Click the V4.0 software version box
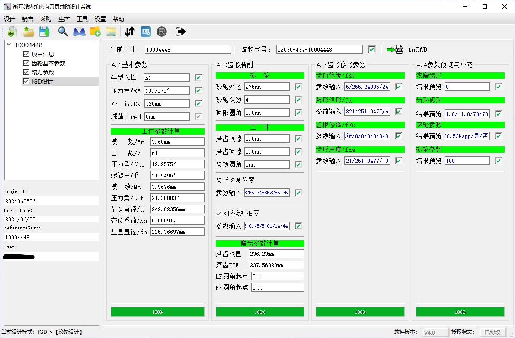This screenshot has width=515, height=338. pos(435,332)
